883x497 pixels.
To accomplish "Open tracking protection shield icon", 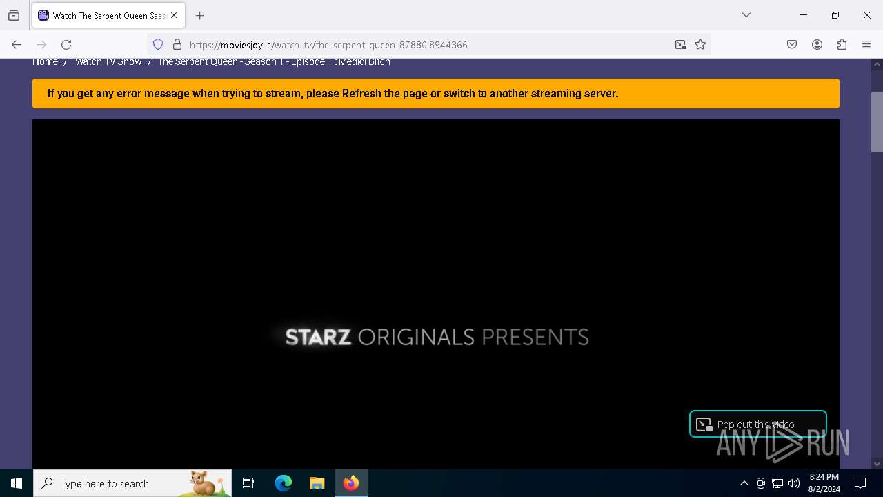I will tap(158, 44).
